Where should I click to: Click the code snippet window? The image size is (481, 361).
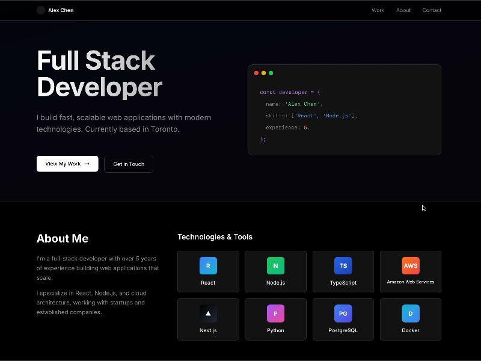coord(345,108)
